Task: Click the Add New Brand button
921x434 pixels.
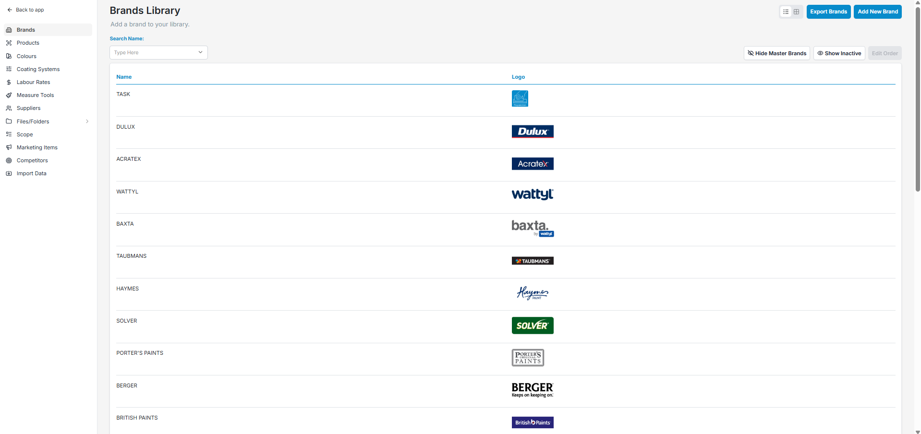Action: pos(877,12)
